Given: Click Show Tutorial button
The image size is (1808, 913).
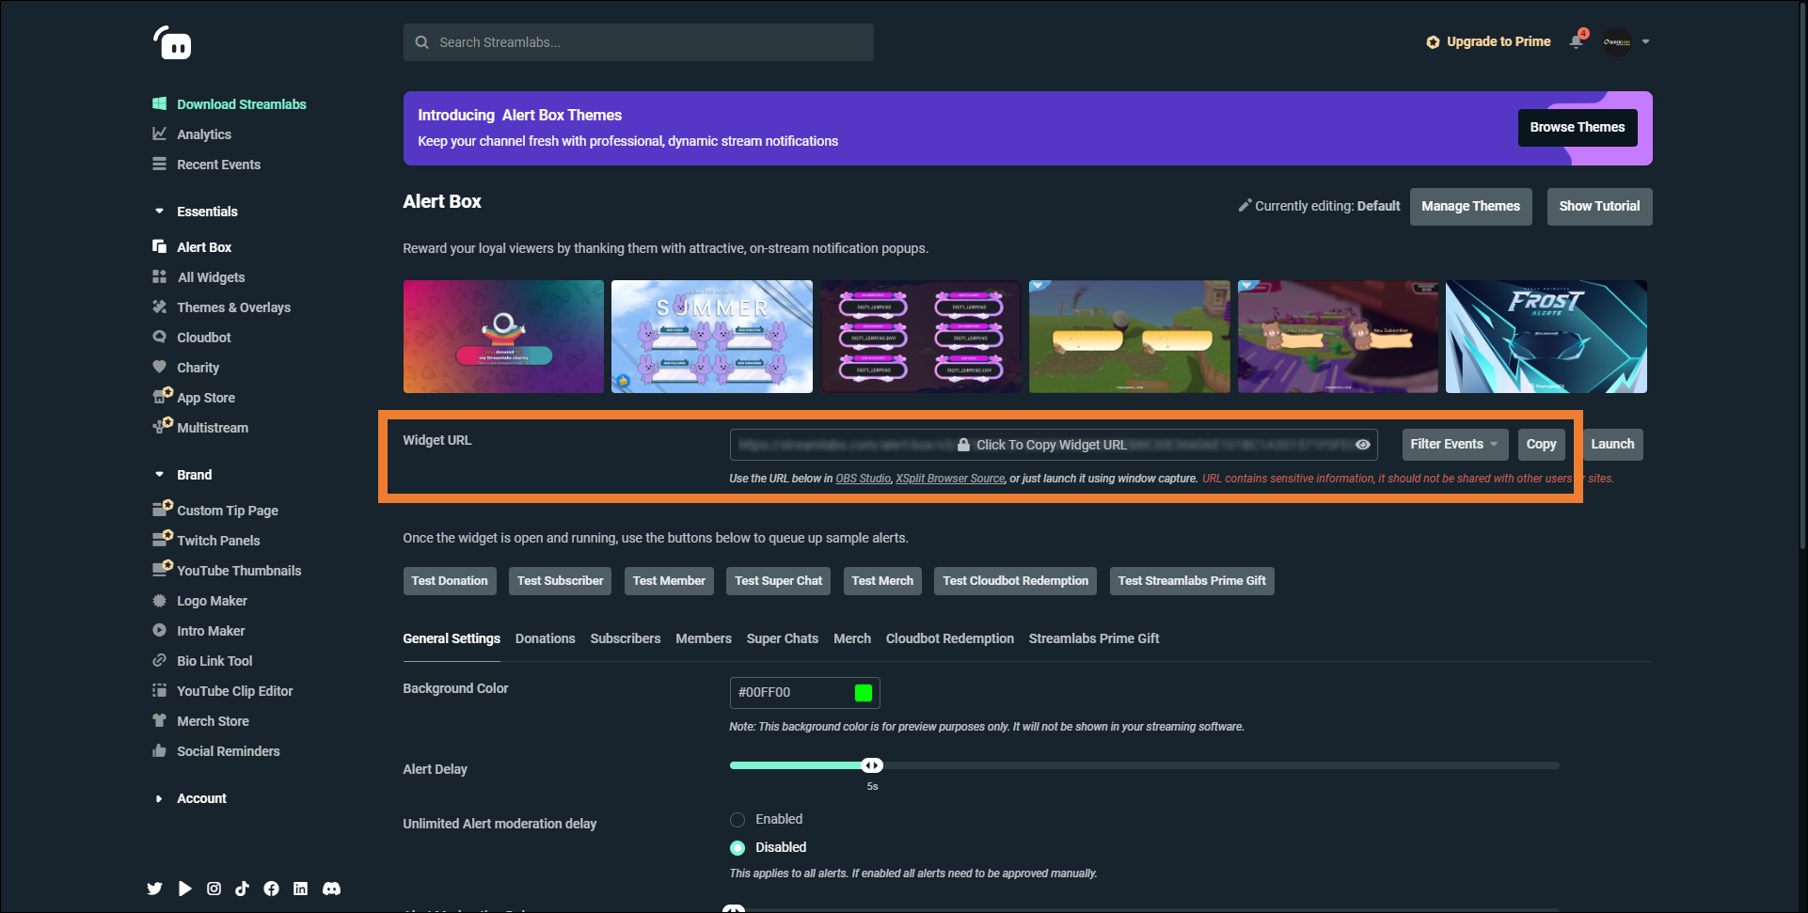Looking at the screenshot, I should click(1599, 207).
